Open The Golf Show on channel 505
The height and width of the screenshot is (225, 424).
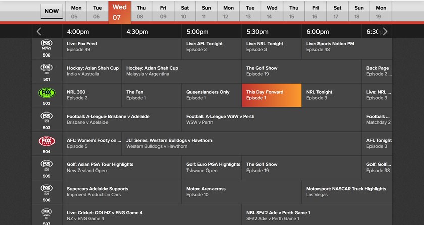click(302, 167)
